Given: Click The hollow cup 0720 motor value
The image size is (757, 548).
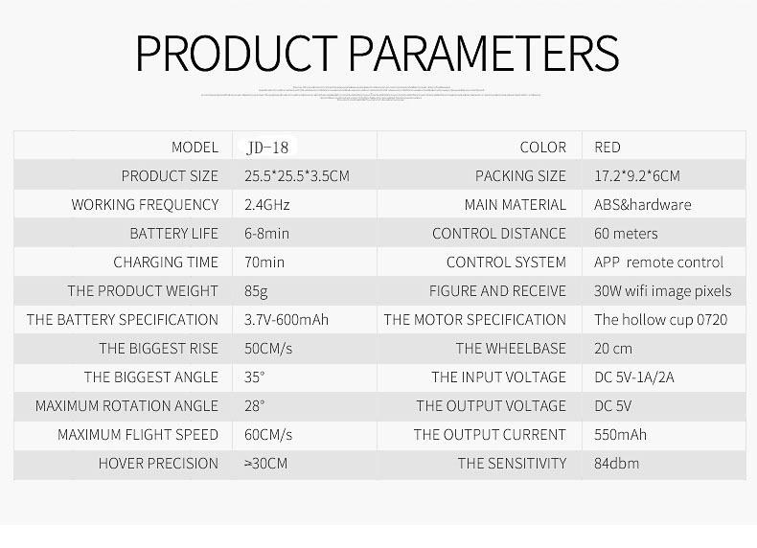Looking at the screenshot, I should 660,320.
